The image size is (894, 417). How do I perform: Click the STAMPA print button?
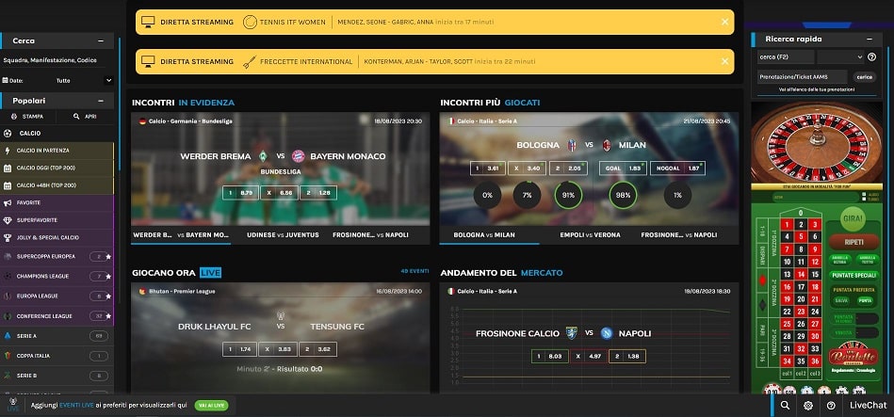pos(26,116)
